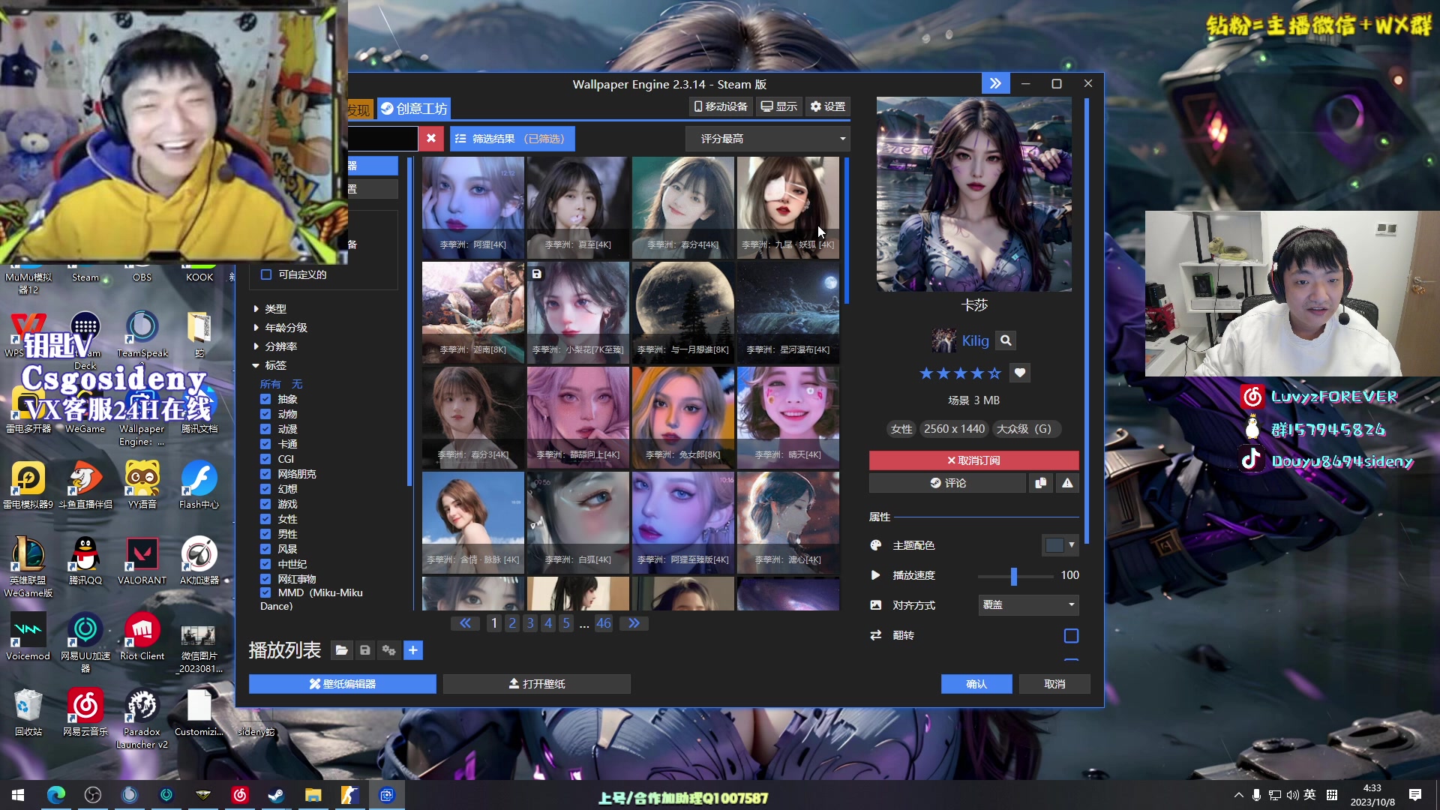Switch to the 创意工坊 tab
This screenshot has height=810, width=1440.
pyautogui.click(x=414, y=109)
